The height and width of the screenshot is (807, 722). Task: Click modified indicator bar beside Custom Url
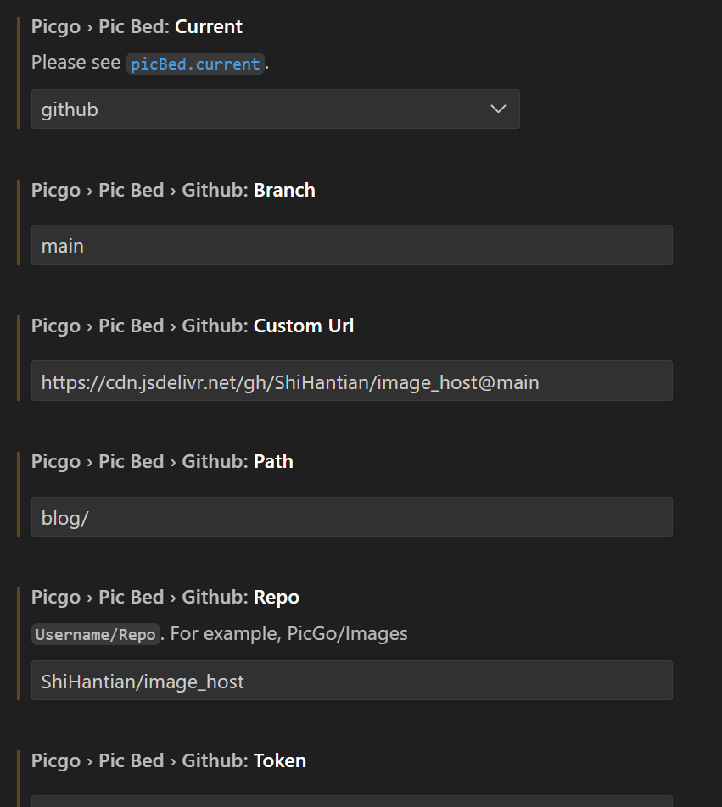click(x=18, y=358)
